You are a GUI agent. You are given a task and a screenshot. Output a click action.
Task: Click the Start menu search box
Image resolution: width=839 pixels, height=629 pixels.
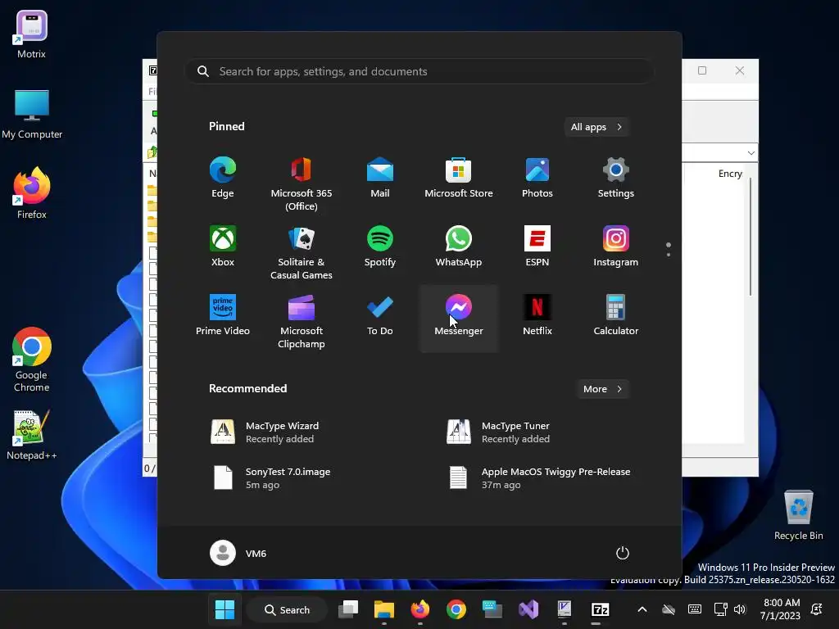[x=419, y=71]
